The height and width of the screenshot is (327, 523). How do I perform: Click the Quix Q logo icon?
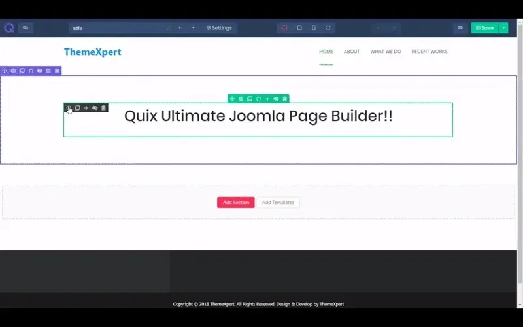click(x=8, y=27)
